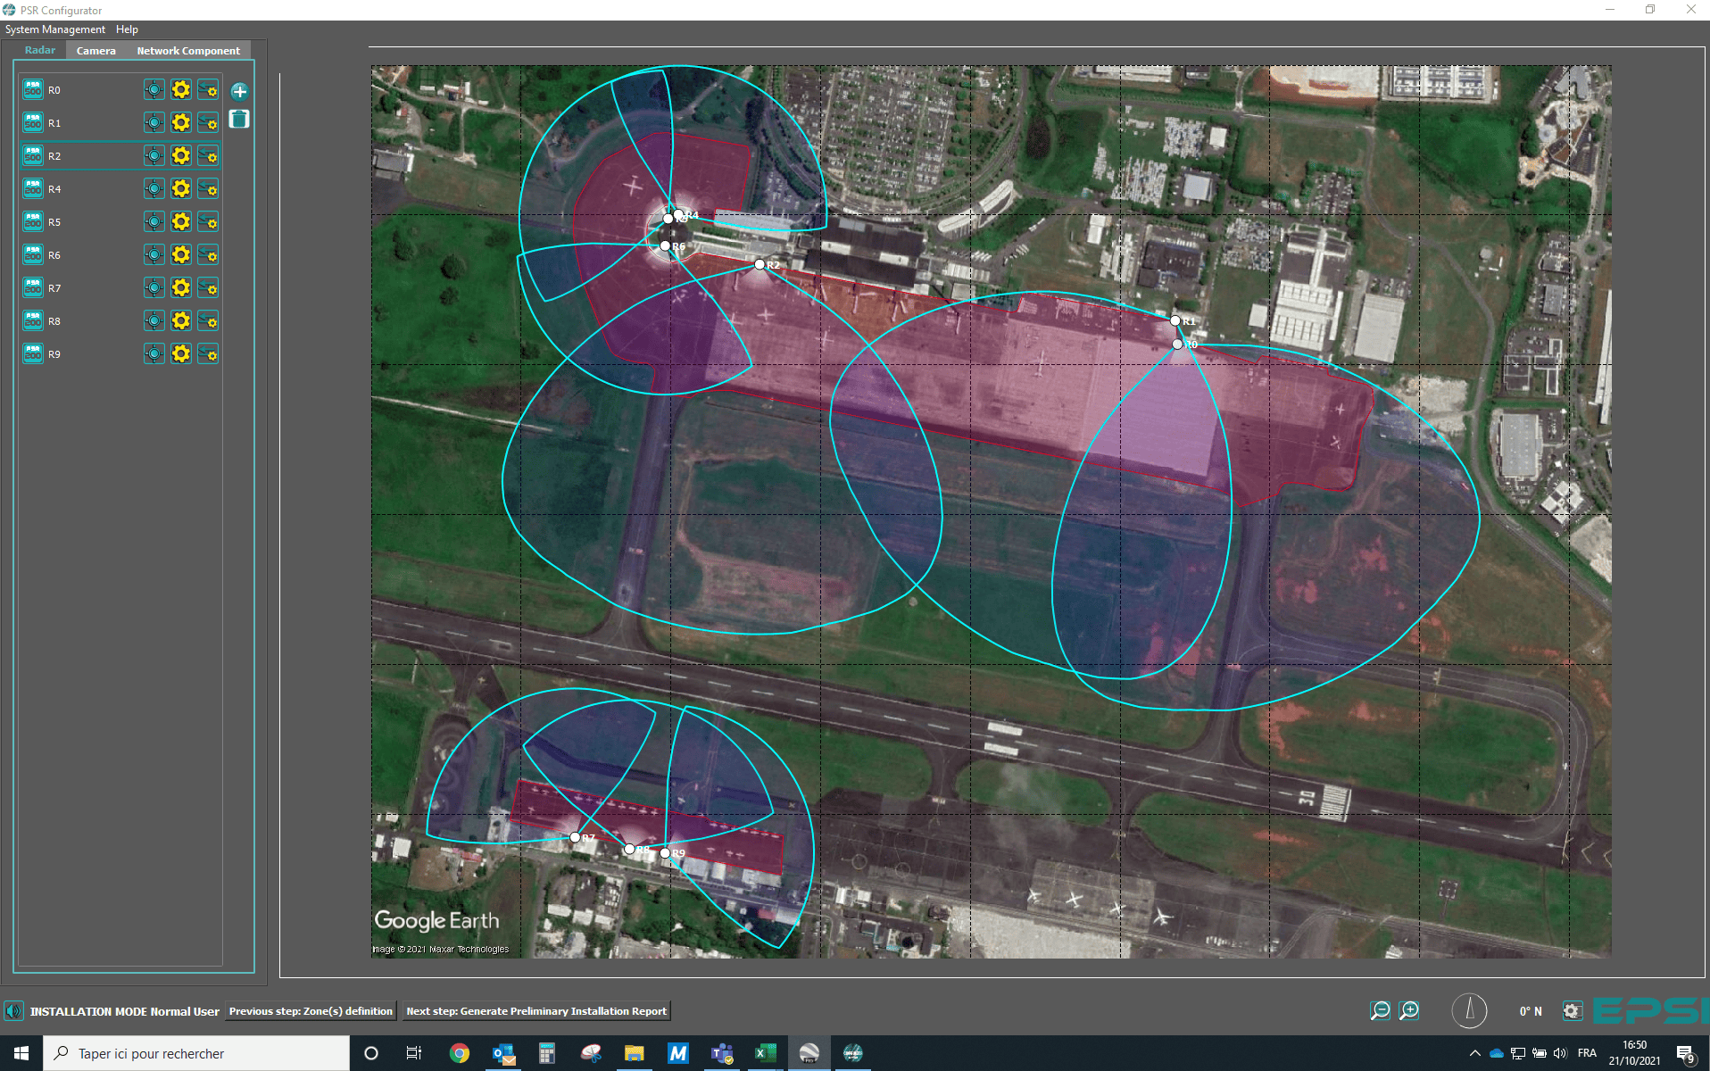This screenshot has width=1710, height=1071.
Task: Go to previous step Zone(s) definition
Action: pyautogui.click(x=311, y=1011)
